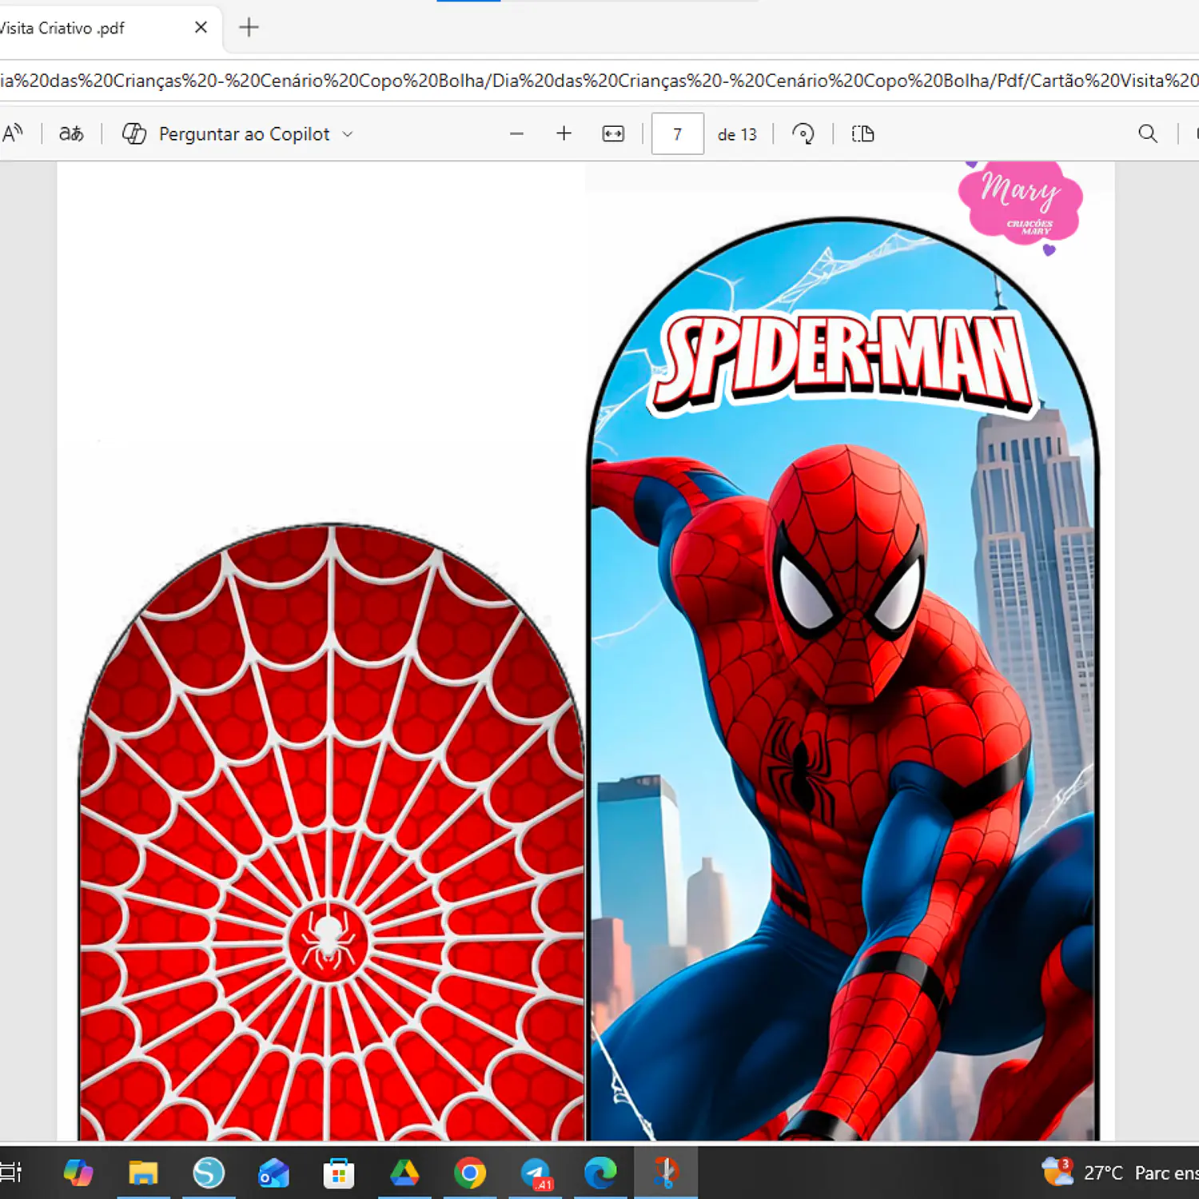This screenshot has width=1199, height=1199.
Task: Expand the Copilot options chevron
Action: point(348,134)
